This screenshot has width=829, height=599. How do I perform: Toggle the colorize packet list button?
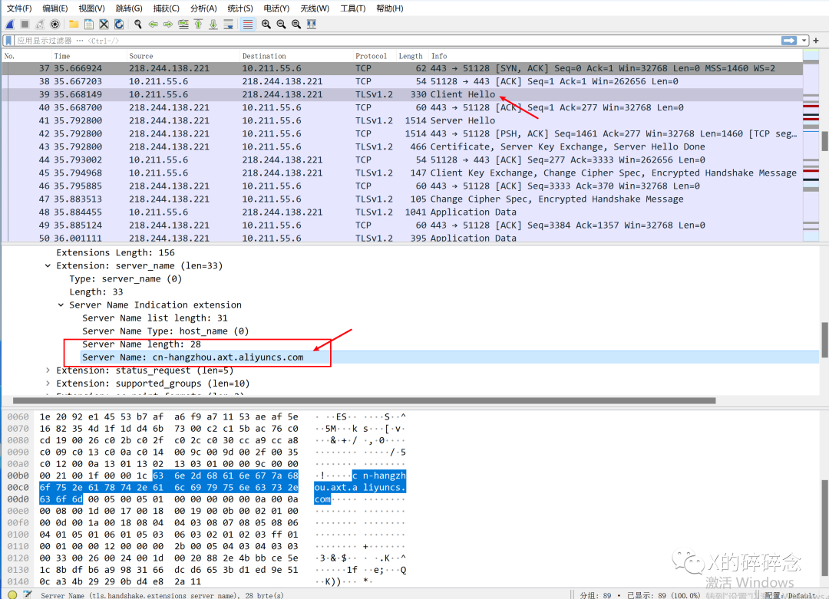coord(248,25)
